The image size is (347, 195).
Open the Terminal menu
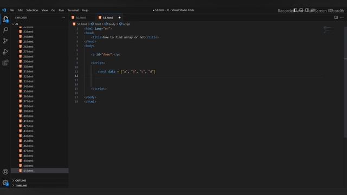pos(73,10)
